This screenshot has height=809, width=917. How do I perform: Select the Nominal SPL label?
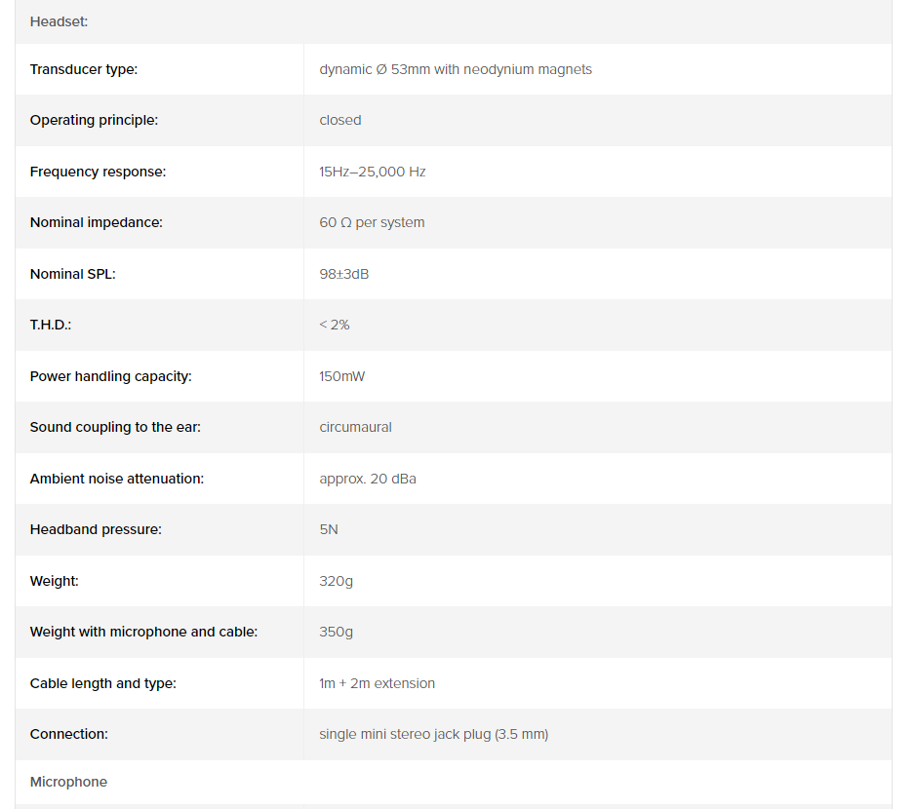72,274
